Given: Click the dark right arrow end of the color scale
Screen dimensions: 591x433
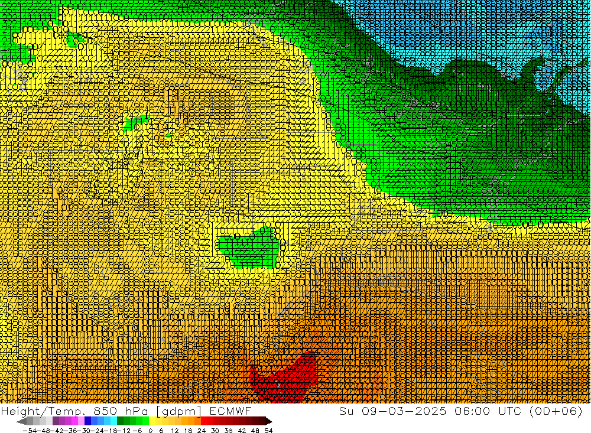Looking at the screenshot, I should tap(269, 421).
